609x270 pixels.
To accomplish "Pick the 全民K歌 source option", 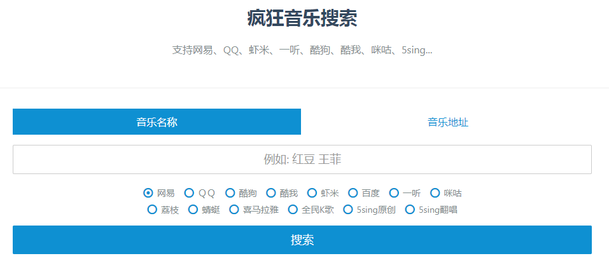I will [x=293, y=210].
